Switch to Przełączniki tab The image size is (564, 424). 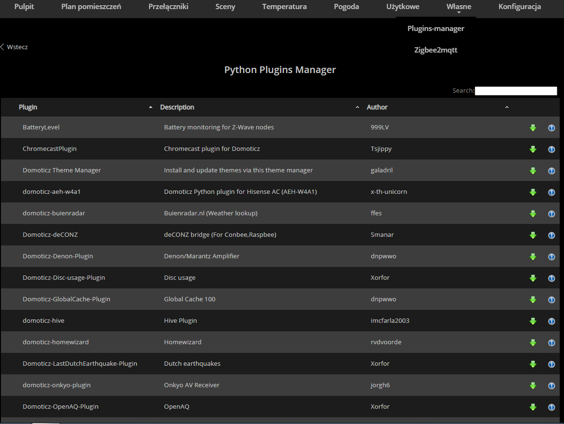coord(168,7)
